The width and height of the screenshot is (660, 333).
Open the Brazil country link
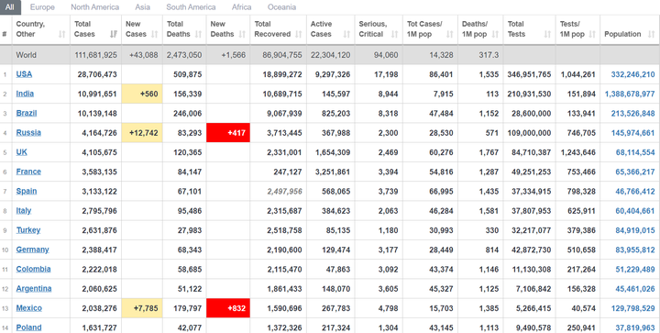pyautogui.click(x=27, y=113)
